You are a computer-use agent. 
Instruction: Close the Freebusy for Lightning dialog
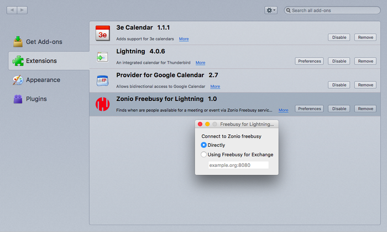coord(200,124)
